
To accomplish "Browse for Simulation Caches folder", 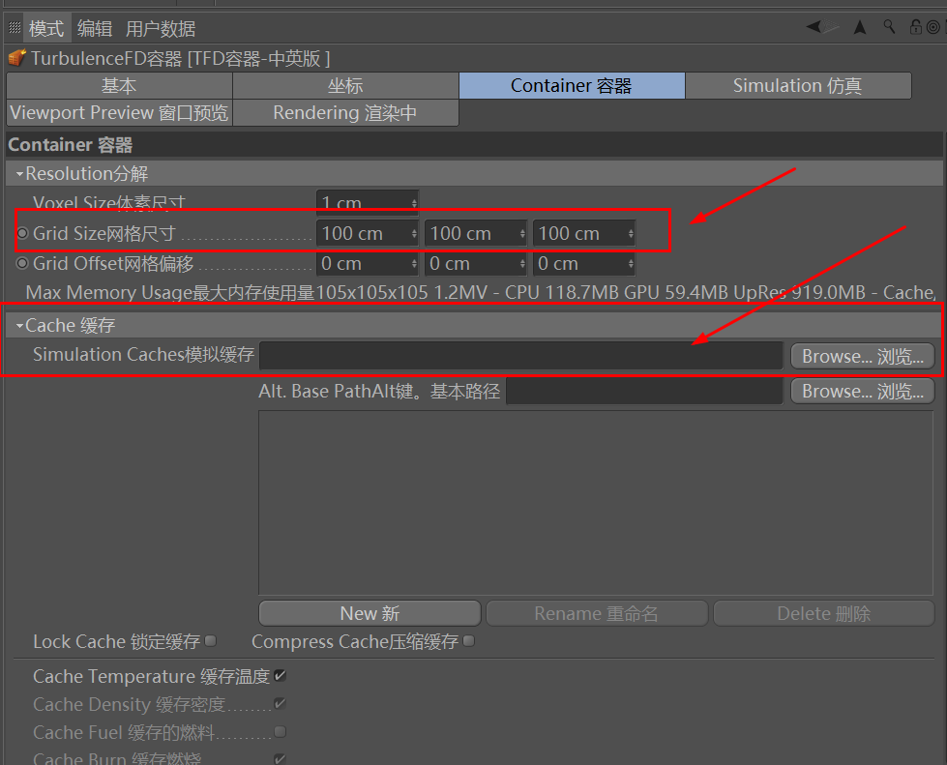I will pyautogui.click(x=863, y=356).
